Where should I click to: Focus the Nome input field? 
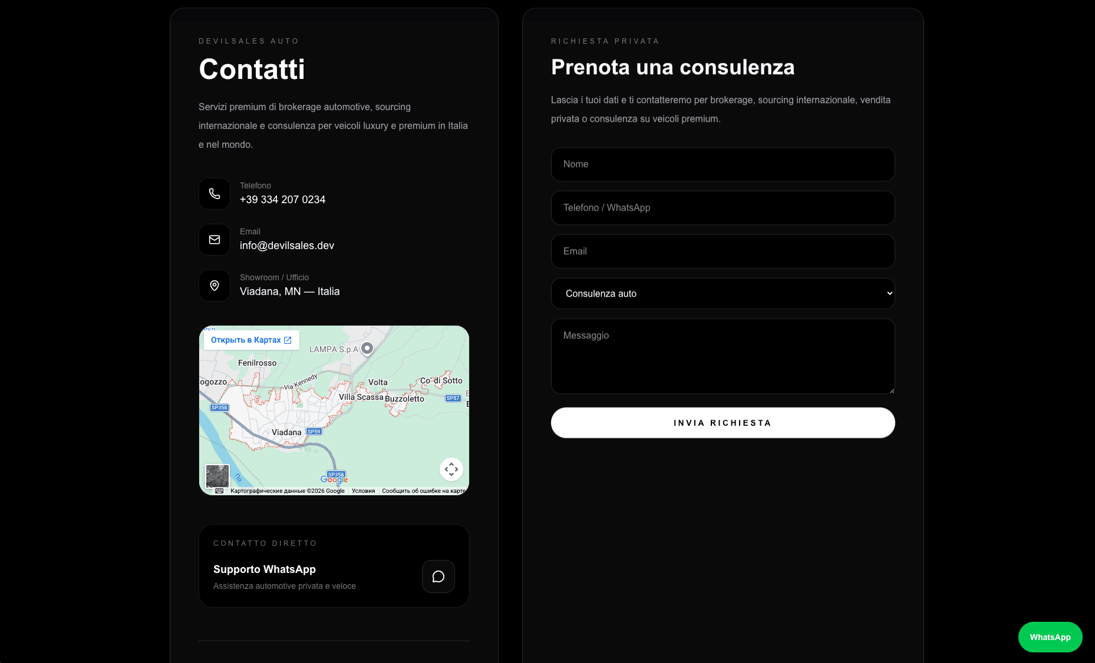tap(723, 164)
